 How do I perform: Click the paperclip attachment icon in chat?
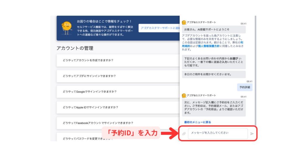(x=184, y=134)
